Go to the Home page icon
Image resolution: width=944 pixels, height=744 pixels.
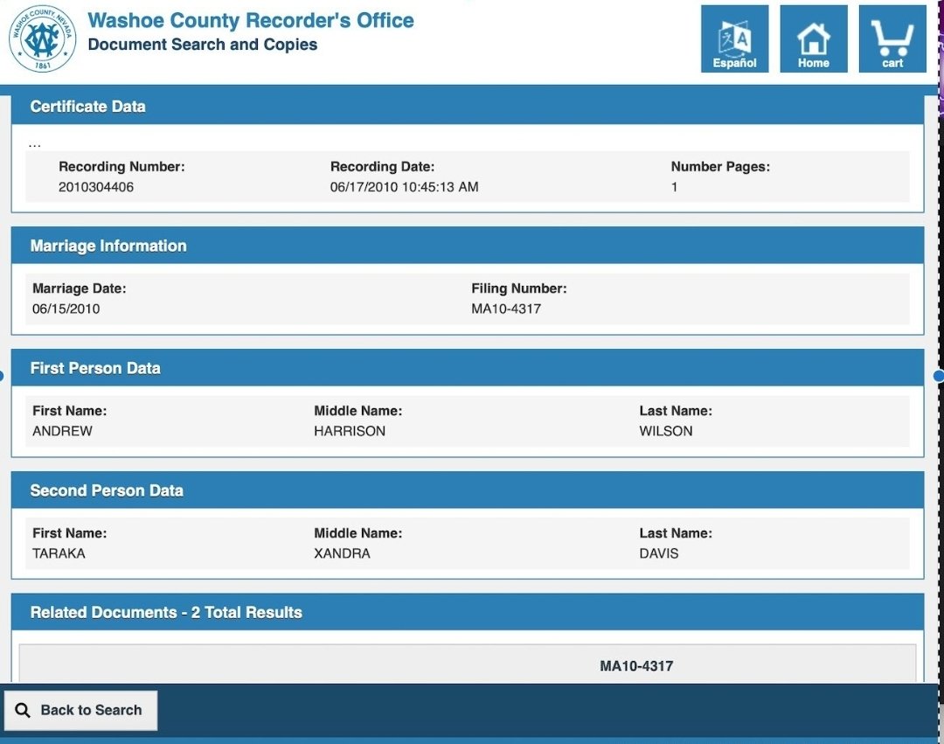tap(814, 38)
